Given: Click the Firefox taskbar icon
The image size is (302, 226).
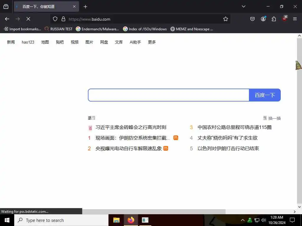Looking at the screenshot, I should coord(131,220).
